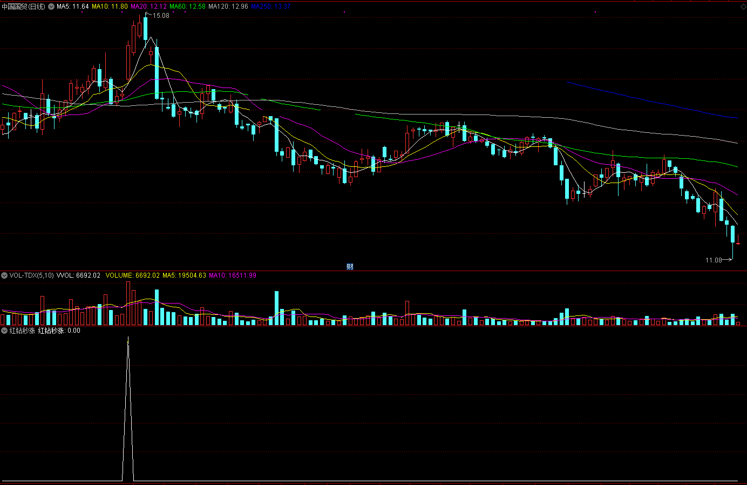Image resolution: width=747 pixels, height=485 pixels.
Task: Click the 红钻秒涨: 0.00 value
Action: point(59,331)
